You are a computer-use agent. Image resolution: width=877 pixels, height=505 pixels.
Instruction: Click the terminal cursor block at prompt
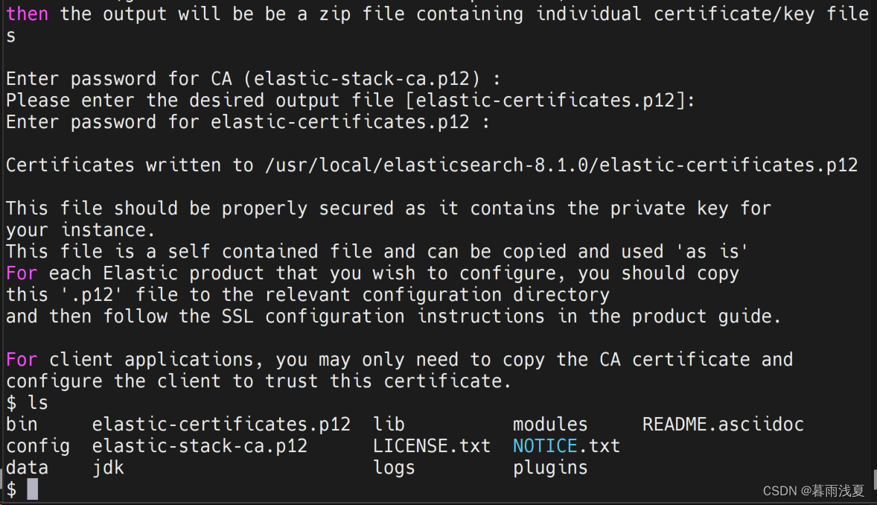33,489
